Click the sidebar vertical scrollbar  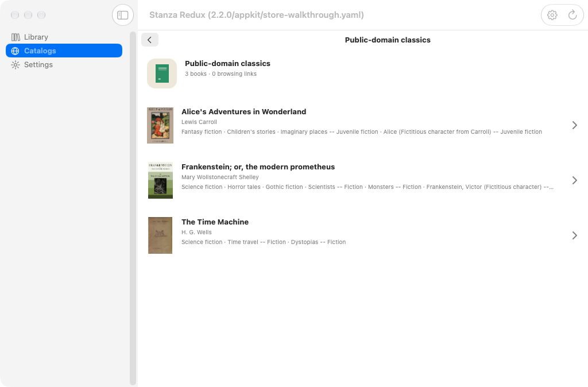tap(133, 208)
